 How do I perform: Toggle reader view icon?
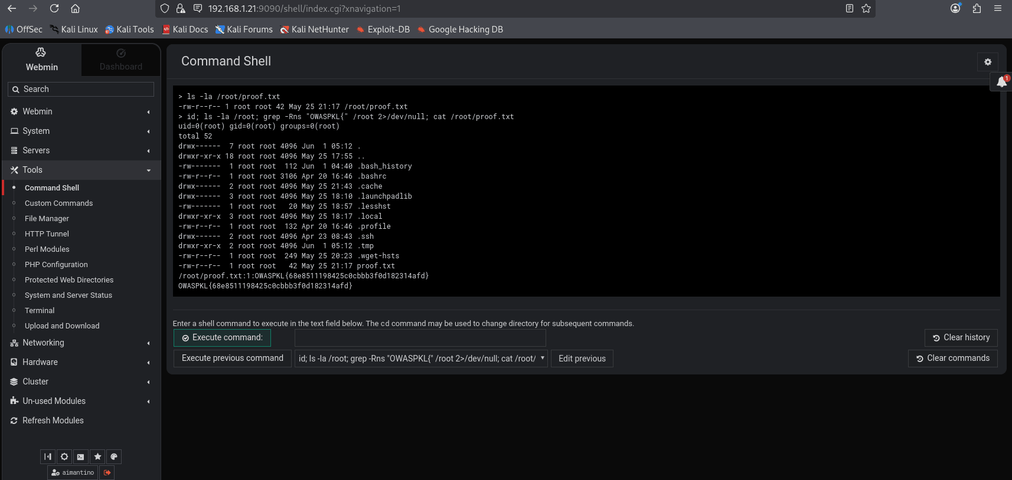coord(850,8)
